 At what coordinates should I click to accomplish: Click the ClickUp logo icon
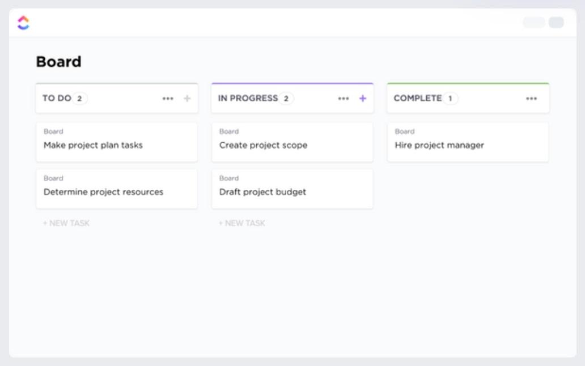23,23
